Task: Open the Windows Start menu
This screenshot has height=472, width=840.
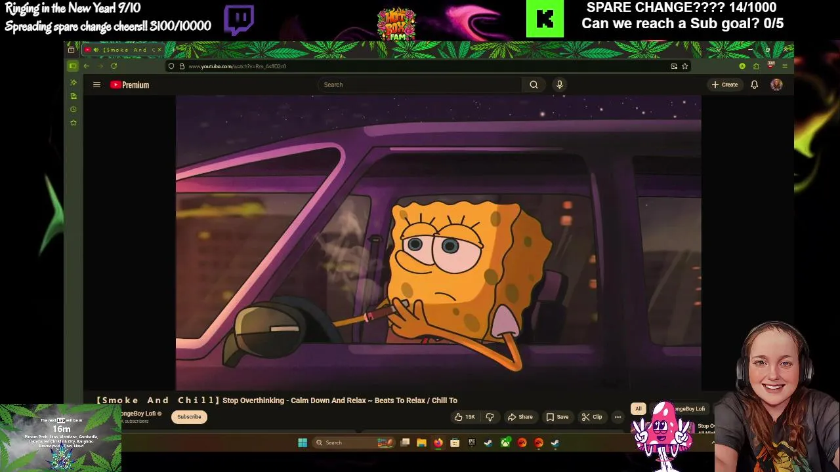Action: point(303,442)
